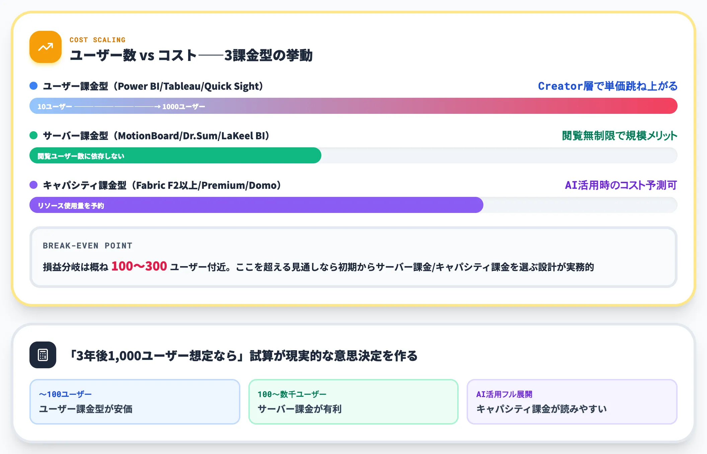Screen dimensions: 707x454
Task: Click the BREAK-EVEN POINT heading
Action: 87,246
